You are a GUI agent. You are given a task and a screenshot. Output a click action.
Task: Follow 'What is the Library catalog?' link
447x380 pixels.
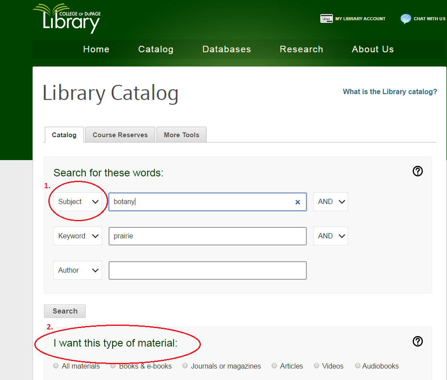point(390,92)
